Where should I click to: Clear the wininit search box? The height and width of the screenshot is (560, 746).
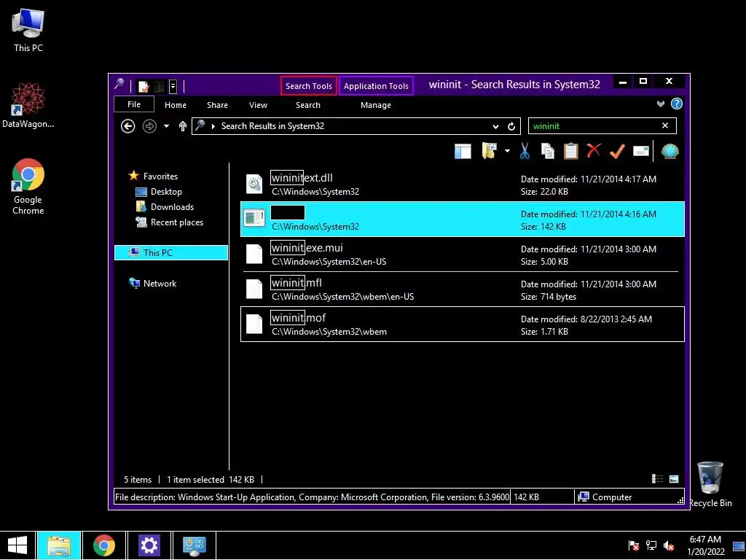pyautogui.click(x=665, y=125)
